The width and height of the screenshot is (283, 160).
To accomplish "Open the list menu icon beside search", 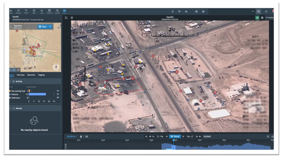I will click(266, 11).
